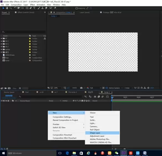
Task: Open the Animation menu
Action: pos(41,5)
